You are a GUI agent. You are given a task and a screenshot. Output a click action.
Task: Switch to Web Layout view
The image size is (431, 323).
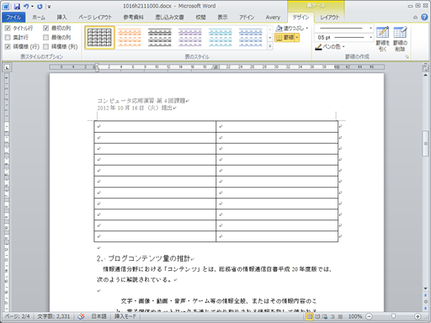pyautogui.click(x=325, y=316)
